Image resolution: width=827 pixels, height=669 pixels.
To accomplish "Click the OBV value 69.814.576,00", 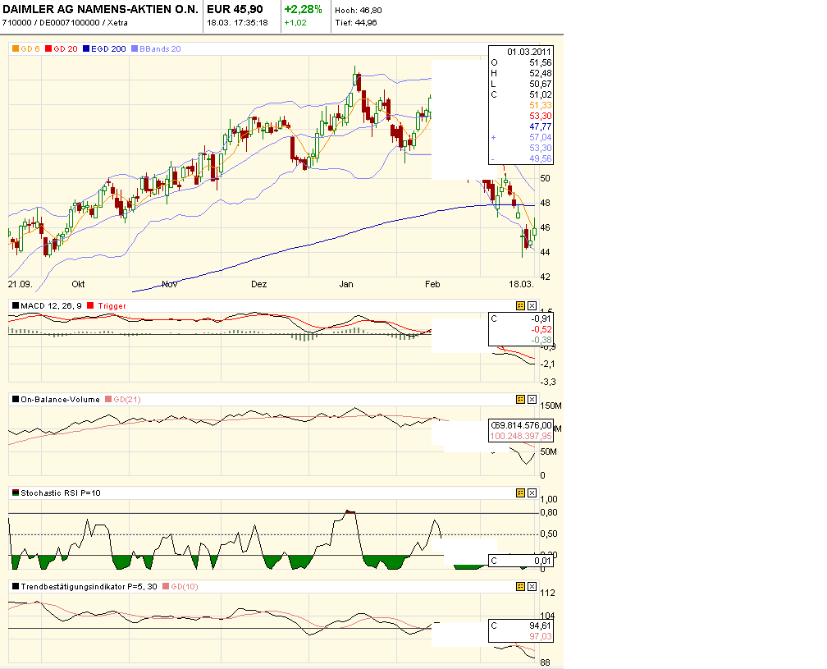I will pyautogui.click(x=522, y=425).
